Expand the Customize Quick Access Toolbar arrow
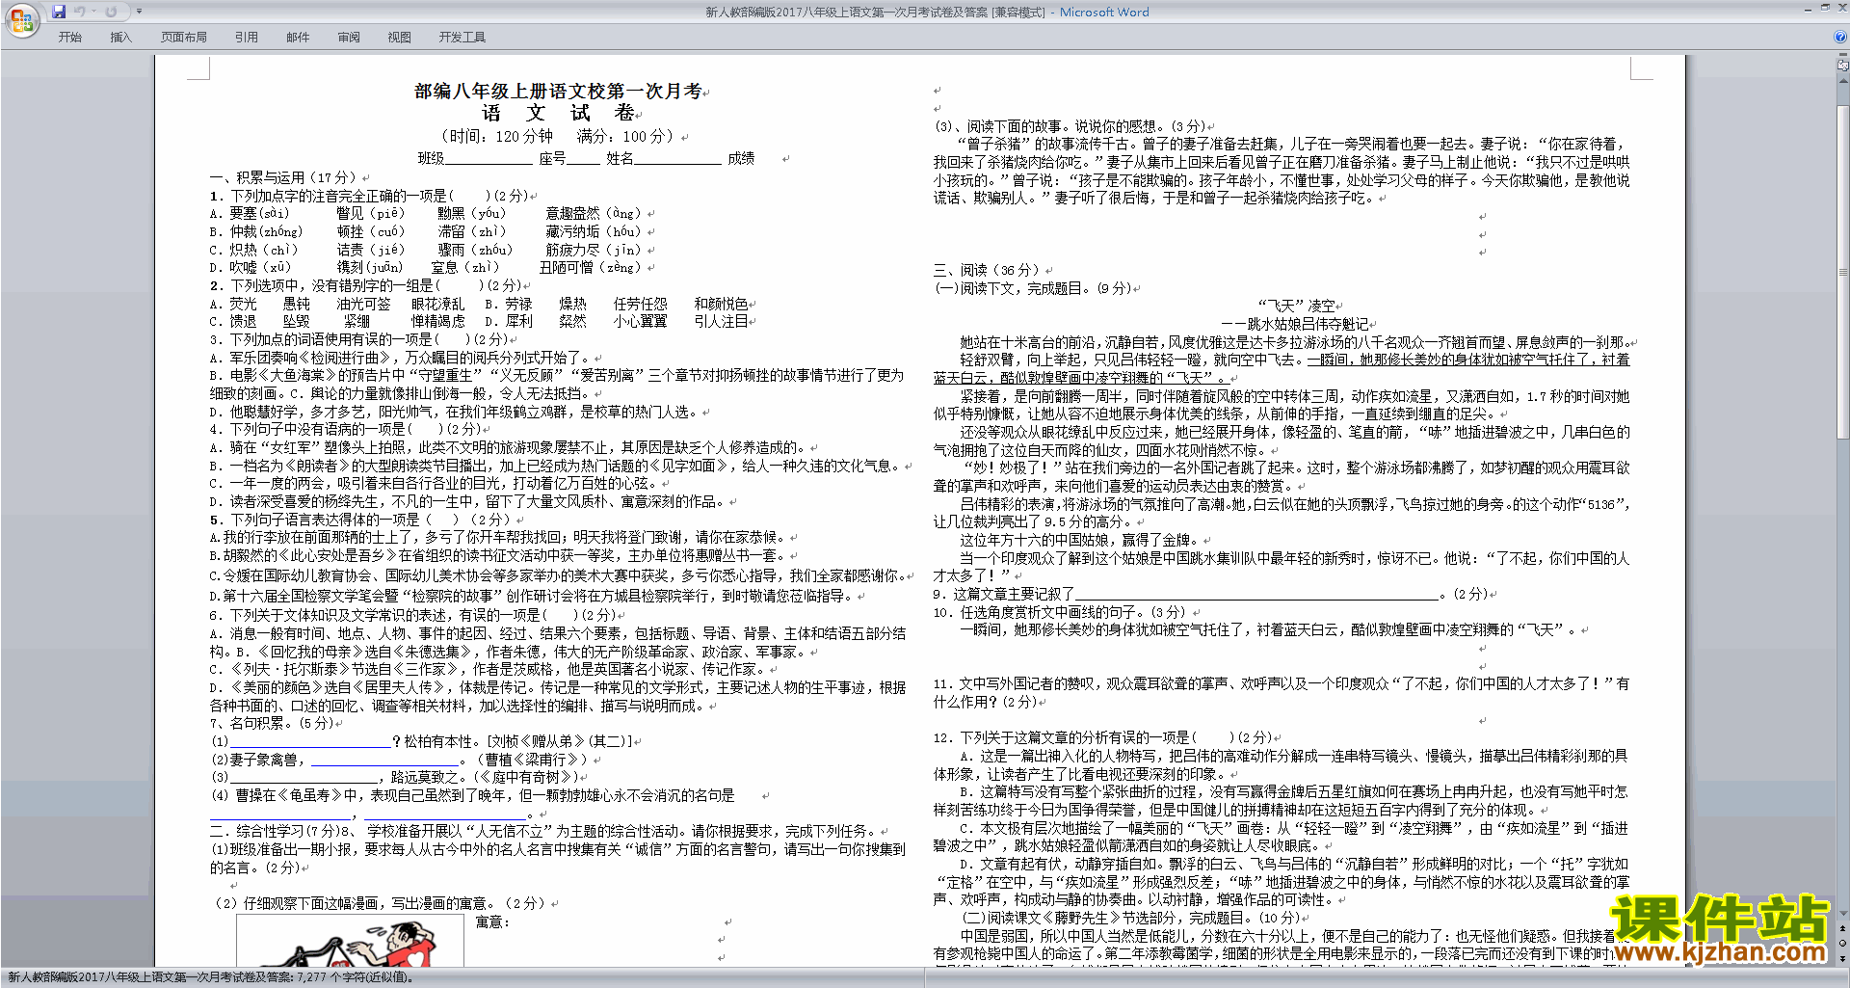The image size is (1850, 988). point(140,12)
